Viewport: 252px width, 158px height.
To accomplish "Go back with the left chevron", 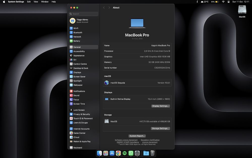I will (104, 8).
